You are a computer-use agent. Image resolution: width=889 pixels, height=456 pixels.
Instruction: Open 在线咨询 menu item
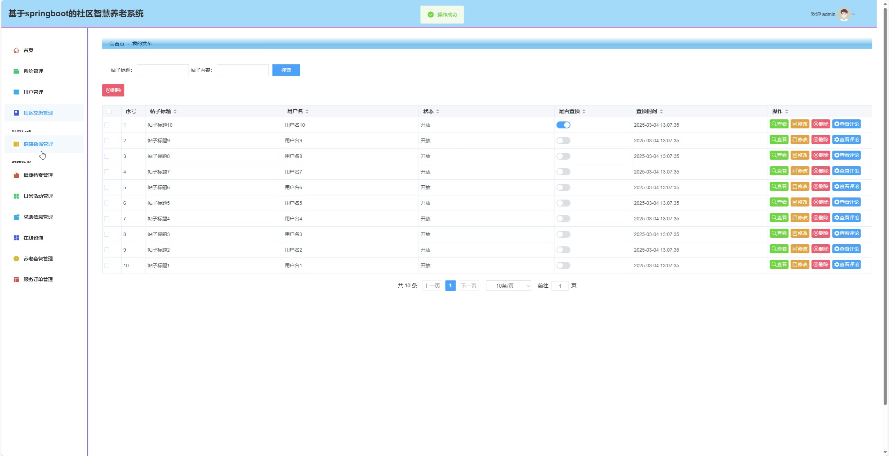[33, 238]
